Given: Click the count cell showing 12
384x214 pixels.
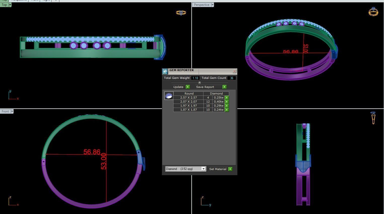Looking at the screenshot, I should pos(208,102).
